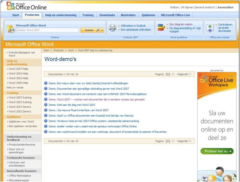Open Word 2007 Demo's sidebar link

[20, 107]
